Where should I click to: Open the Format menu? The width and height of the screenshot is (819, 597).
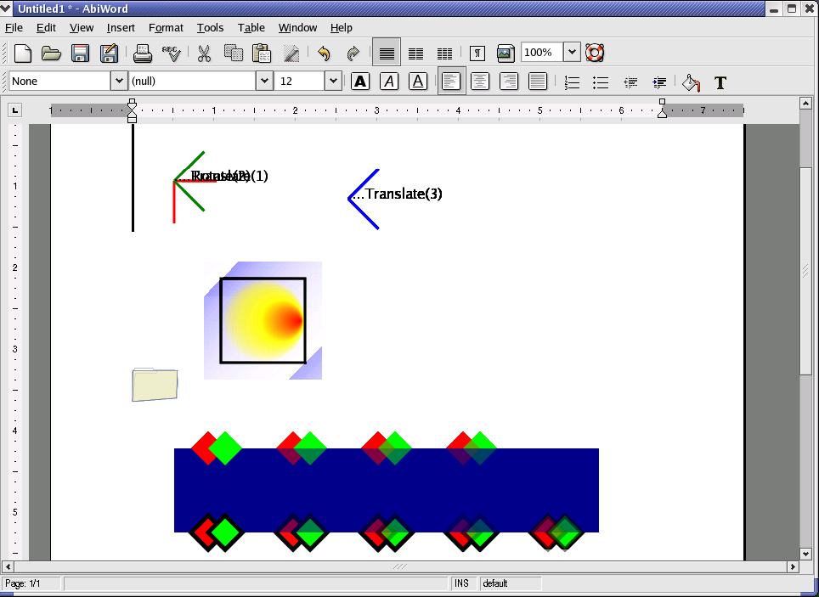coord(166,28)
